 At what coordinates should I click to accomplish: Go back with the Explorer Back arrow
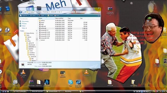pos(21,12)
